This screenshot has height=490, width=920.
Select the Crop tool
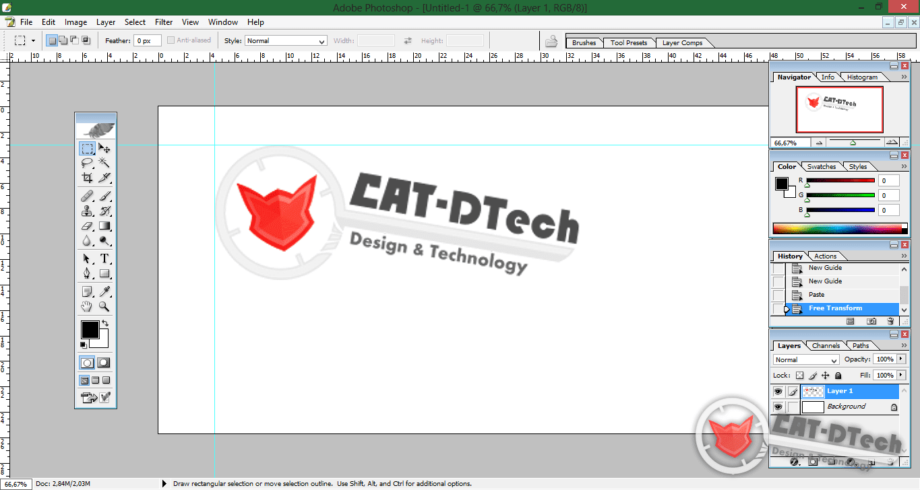(87, 178)
